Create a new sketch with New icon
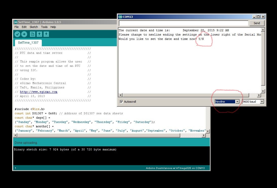The width and height of the screenshot is (277, 188). pyautogui.click(x=32, y=34)
